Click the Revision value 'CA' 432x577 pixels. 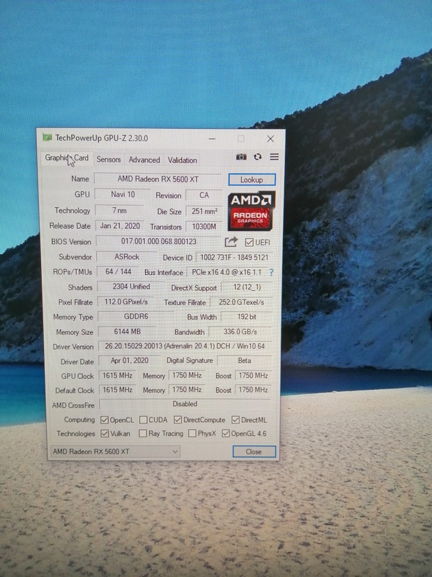(204, 195)
